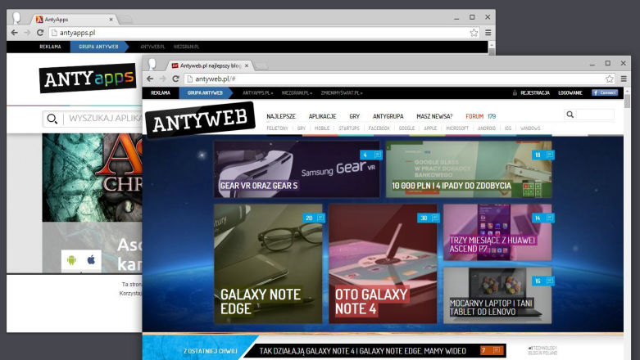Click the REJESTRACJA link
Viewport: 640px width, 360px height.
tap(534, 93)
